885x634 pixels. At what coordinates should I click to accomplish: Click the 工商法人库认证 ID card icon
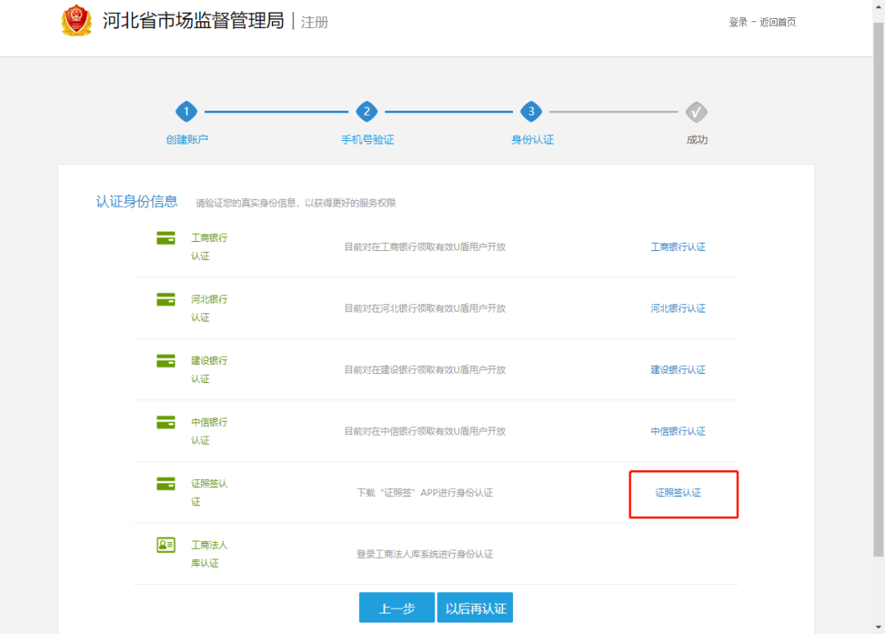click(166, 545)
